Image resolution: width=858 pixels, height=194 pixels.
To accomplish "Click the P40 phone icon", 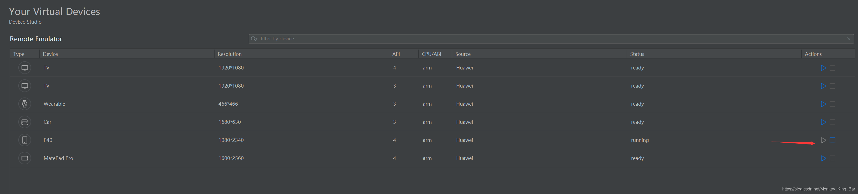I will click(25, 140).
